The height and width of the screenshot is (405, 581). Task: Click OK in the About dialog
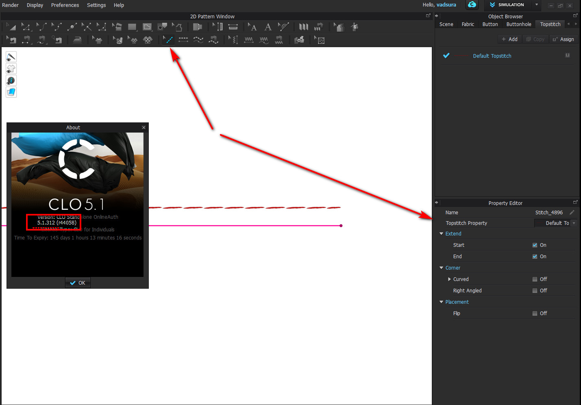78,283
